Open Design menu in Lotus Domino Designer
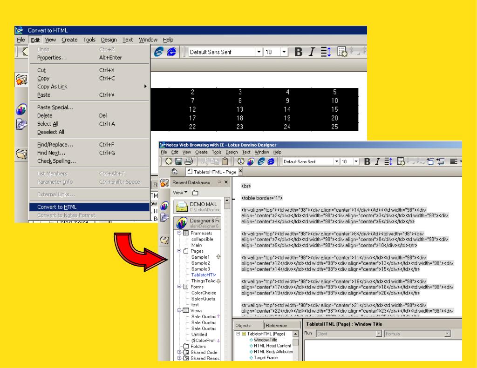 tap(232, 152)
